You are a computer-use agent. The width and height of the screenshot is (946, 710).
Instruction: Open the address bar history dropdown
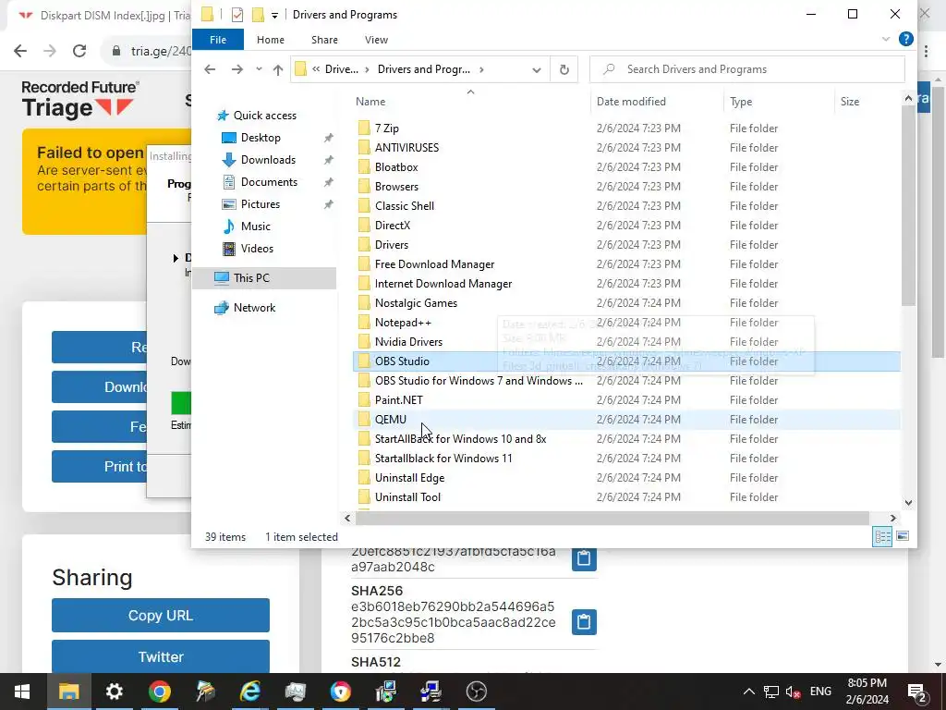tap(537, 70)
